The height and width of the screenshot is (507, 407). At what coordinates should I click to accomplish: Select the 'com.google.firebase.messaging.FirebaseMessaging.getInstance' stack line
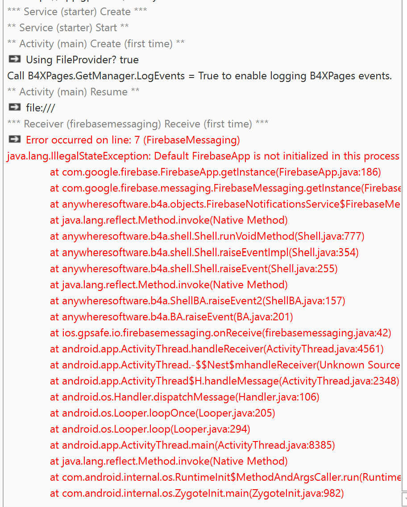coord(225,188)
